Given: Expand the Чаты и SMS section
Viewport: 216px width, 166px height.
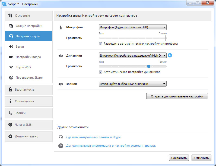Looking at the screenshot, I should coord(29,125).
